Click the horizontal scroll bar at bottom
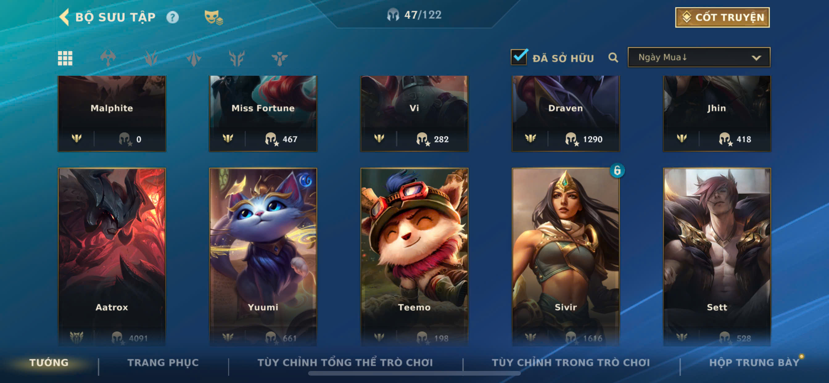Viewport: 829px width, 383px height. coord(414,373)
